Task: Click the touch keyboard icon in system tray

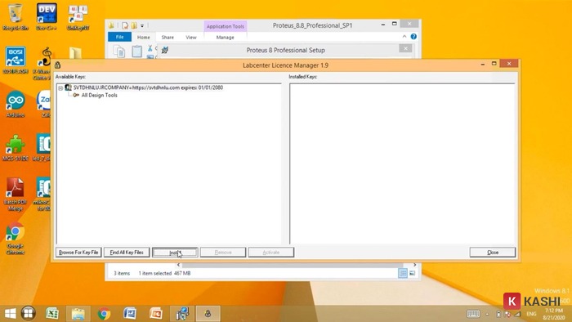Action: (x=473, y=314)
